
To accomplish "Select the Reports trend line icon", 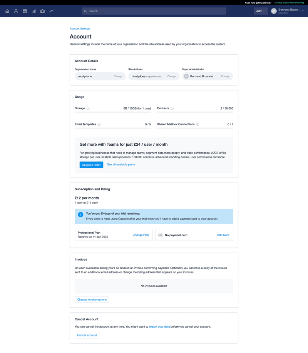I will coord(51,11).
